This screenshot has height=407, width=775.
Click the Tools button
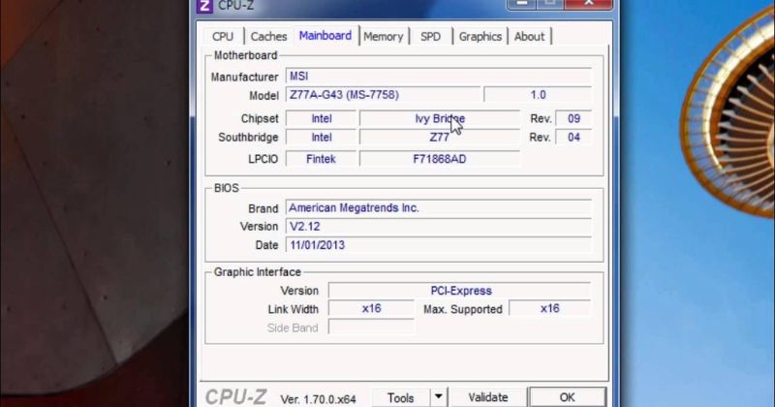click(x=400, y=397)
